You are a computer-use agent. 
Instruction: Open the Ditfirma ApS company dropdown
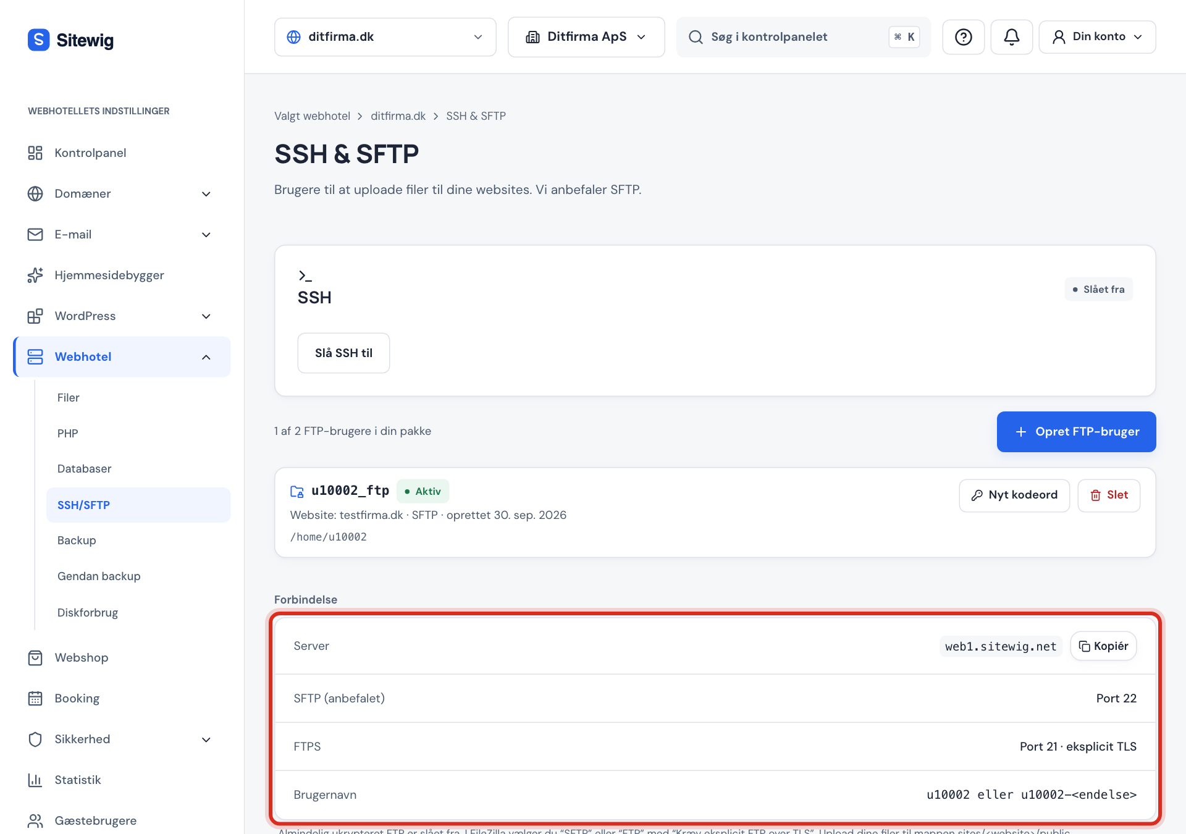[586, 37]
